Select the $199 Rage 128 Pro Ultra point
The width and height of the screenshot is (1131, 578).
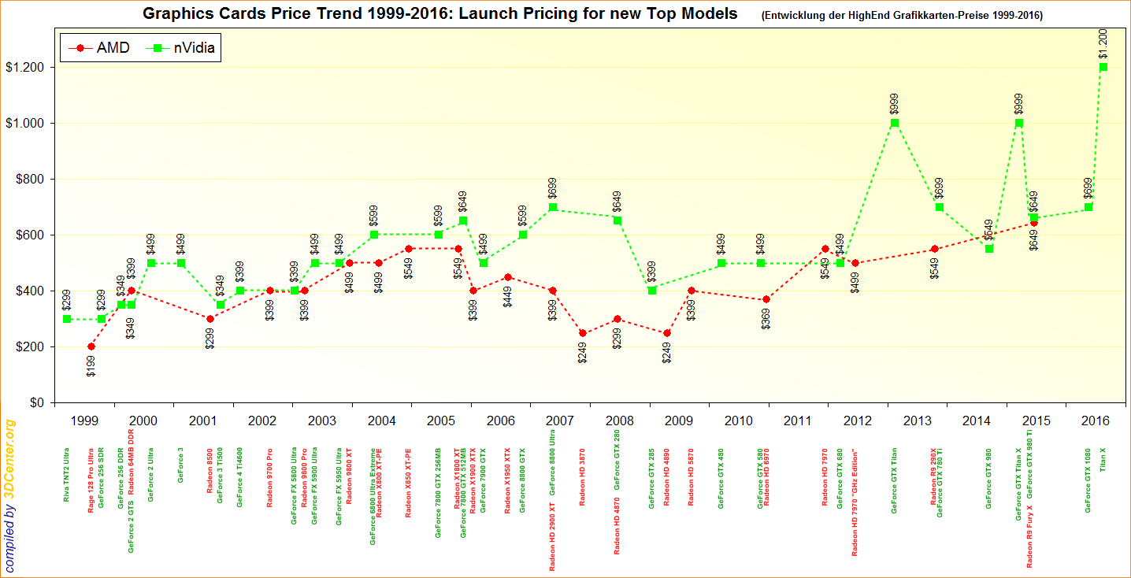point(91,346)
